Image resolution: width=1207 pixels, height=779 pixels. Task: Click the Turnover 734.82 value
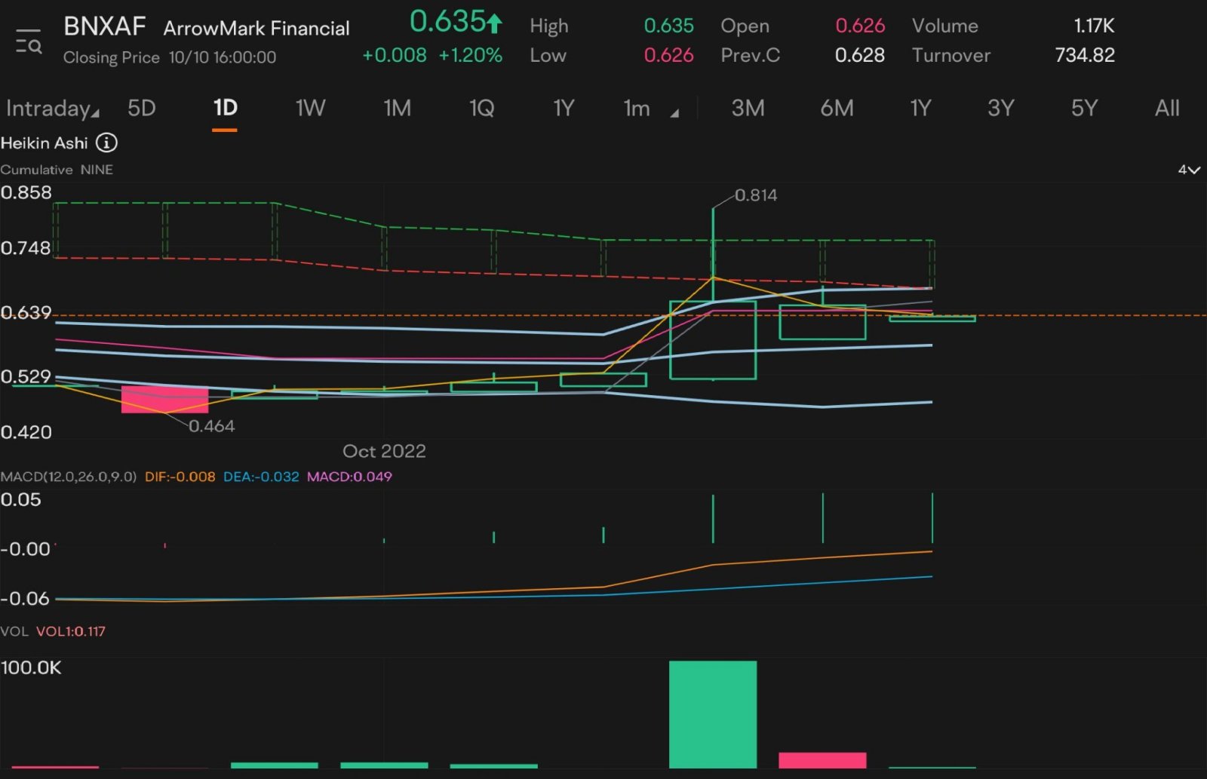click(x=1085, y=55)
